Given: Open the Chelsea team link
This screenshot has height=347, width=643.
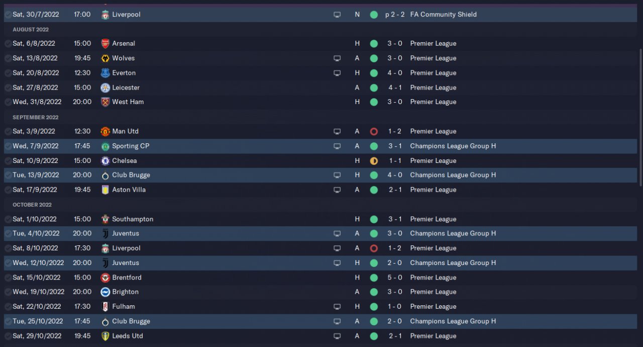Looking at the screenshot, I should point(124,161).
